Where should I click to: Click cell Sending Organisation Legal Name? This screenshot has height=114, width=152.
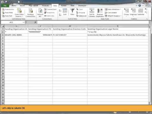(x=118, y=29)
